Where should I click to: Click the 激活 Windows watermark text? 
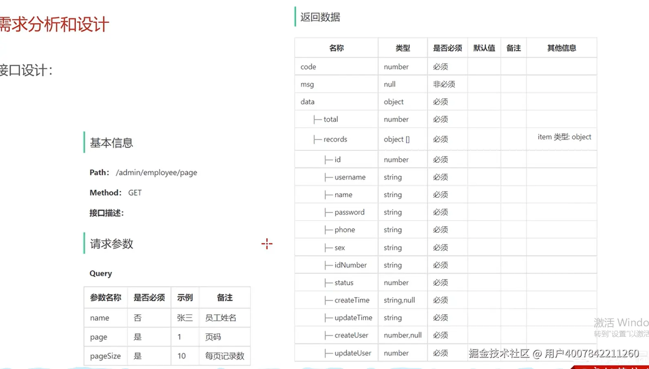tap(621, 323)
